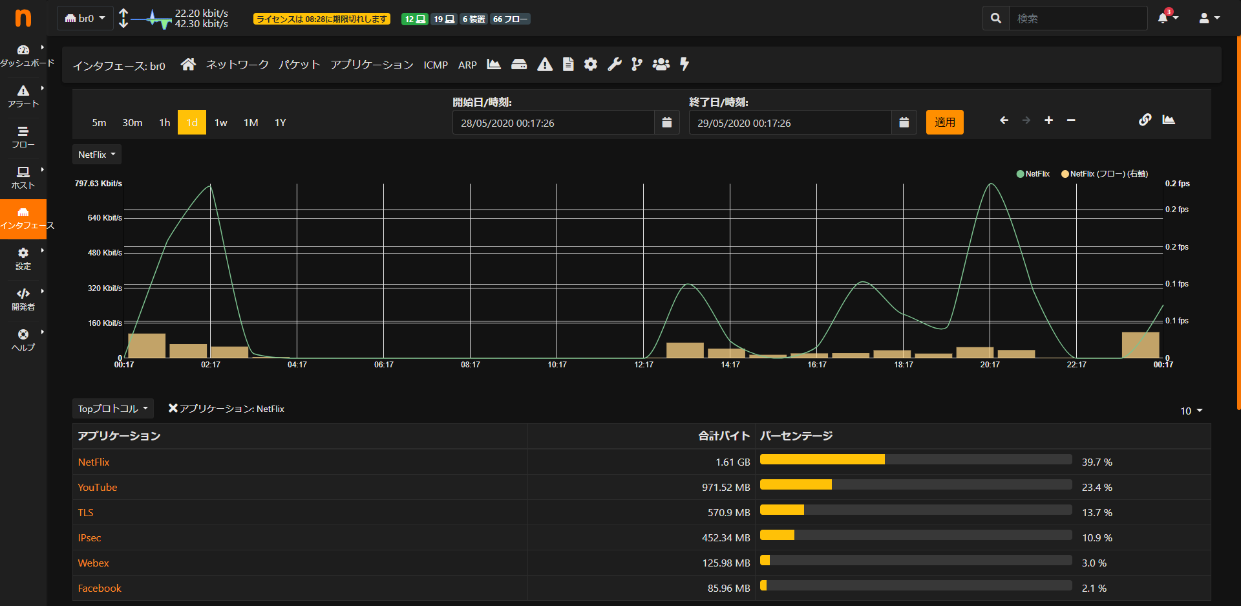
Task: Open end date calendar picker
Action: (x=904, y=122)
